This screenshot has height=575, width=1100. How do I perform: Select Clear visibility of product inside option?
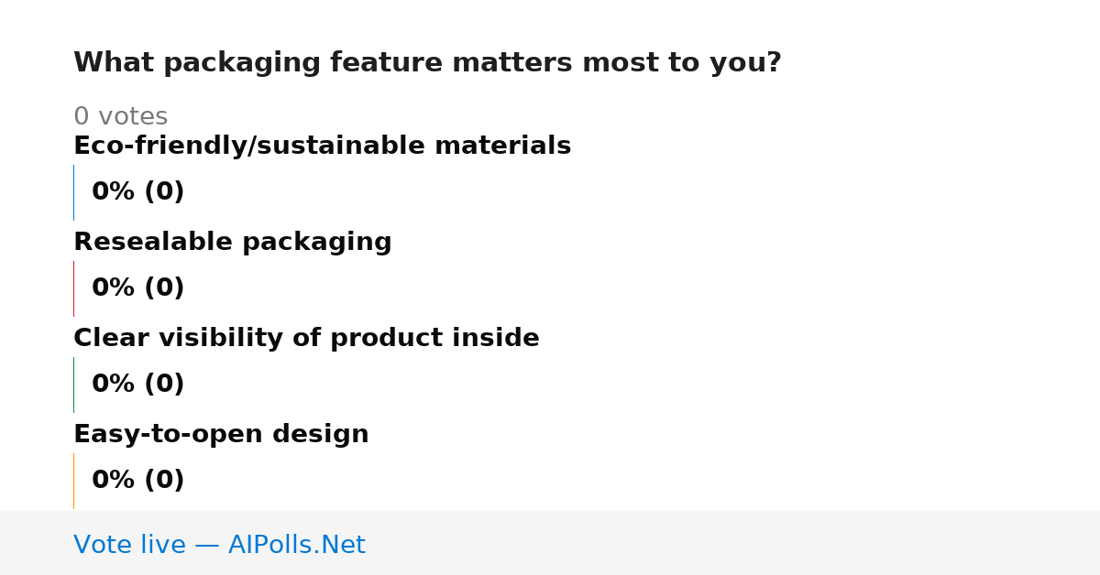click(306, 338)
